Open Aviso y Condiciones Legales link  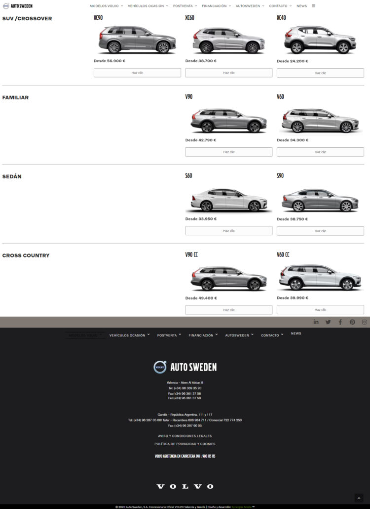click(x=185, y=436)
